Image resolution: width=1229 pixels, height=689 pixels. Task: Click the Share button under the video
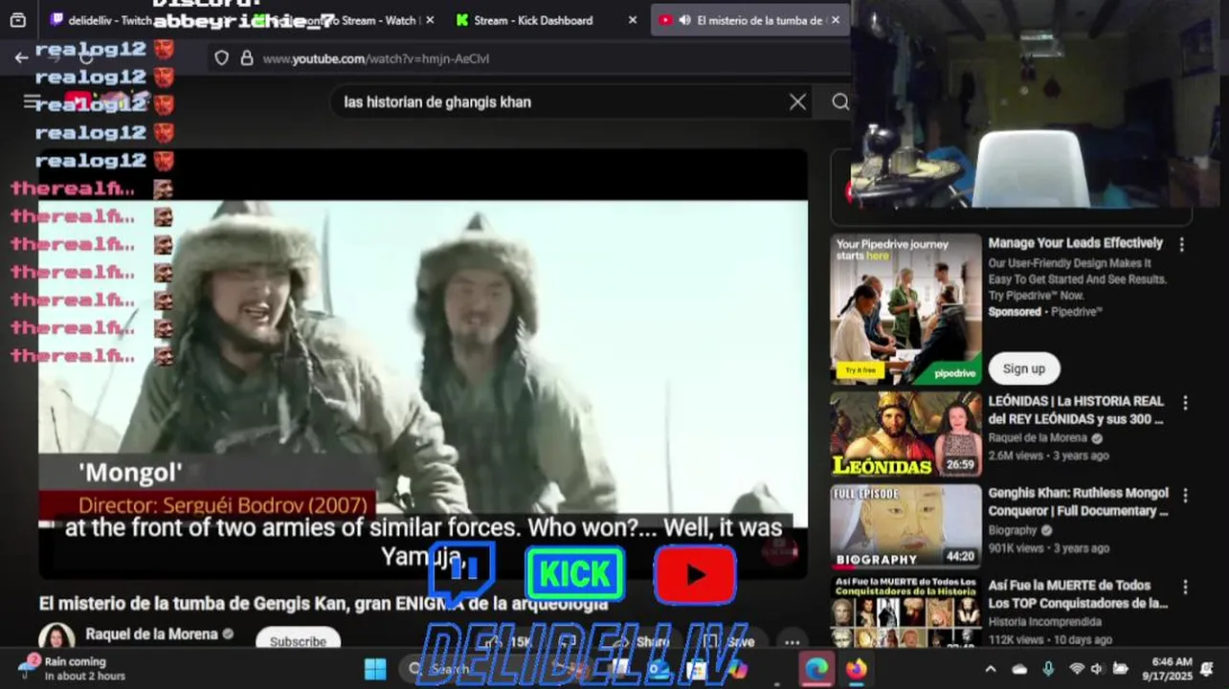[643, 642]
